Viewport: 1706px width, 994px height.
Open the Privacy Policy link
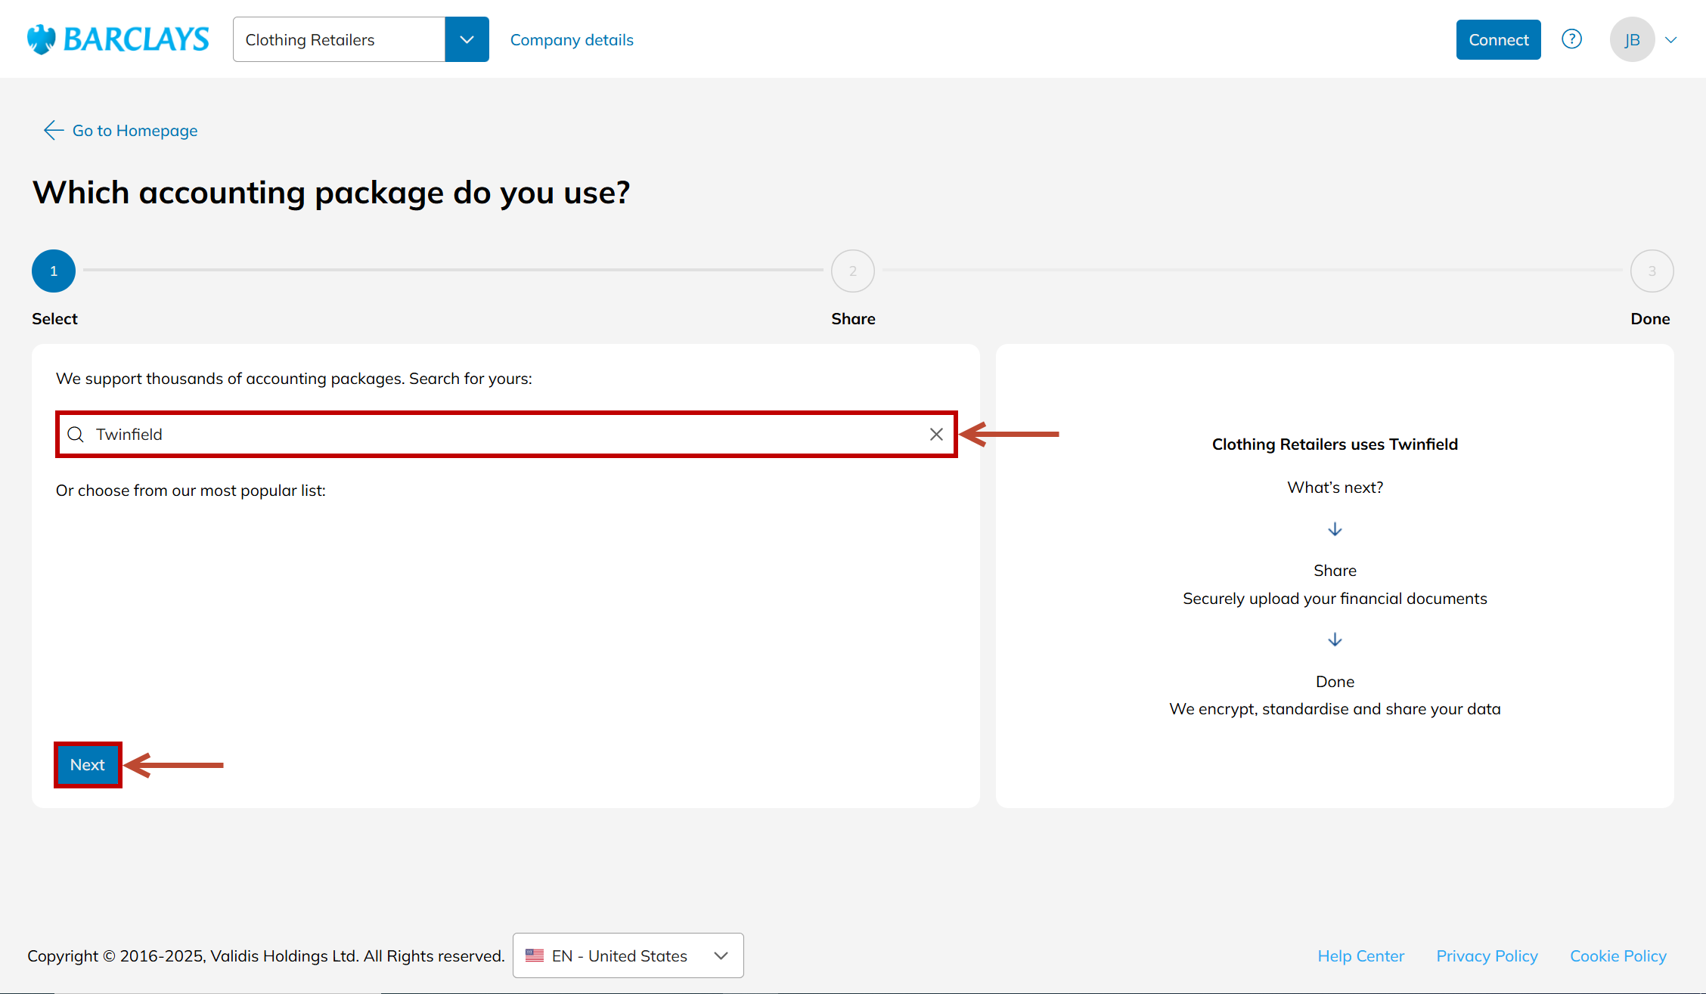point(1487,956)
